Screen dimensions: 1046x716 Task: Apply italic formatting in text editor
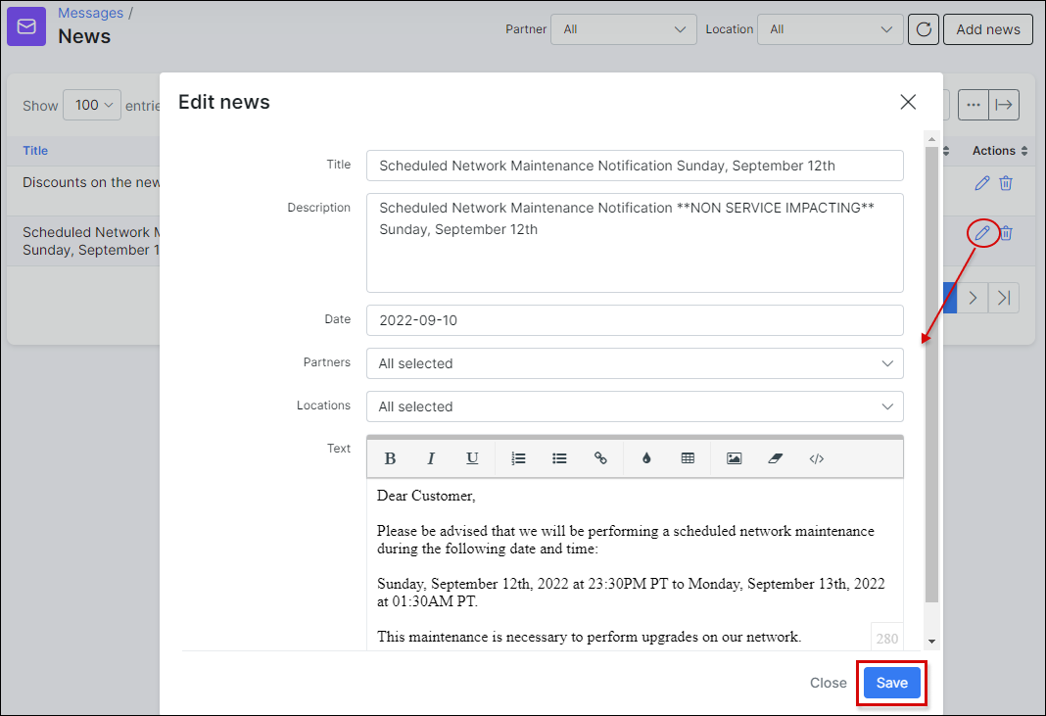[431, 458]
